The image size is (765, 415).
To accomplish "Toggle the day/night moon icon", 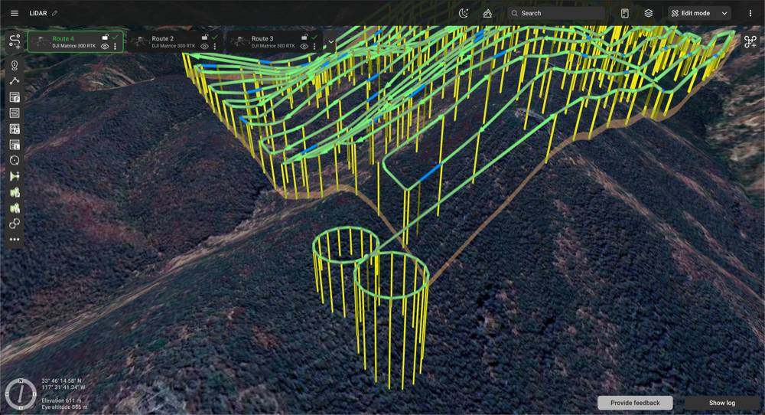I will 464,13.
